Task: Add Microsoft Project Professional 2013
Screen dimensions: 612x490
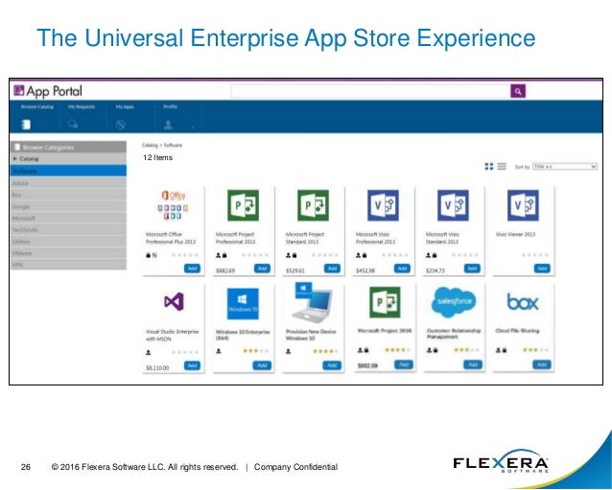Action: pyautogui.click(x=262, y=268)
